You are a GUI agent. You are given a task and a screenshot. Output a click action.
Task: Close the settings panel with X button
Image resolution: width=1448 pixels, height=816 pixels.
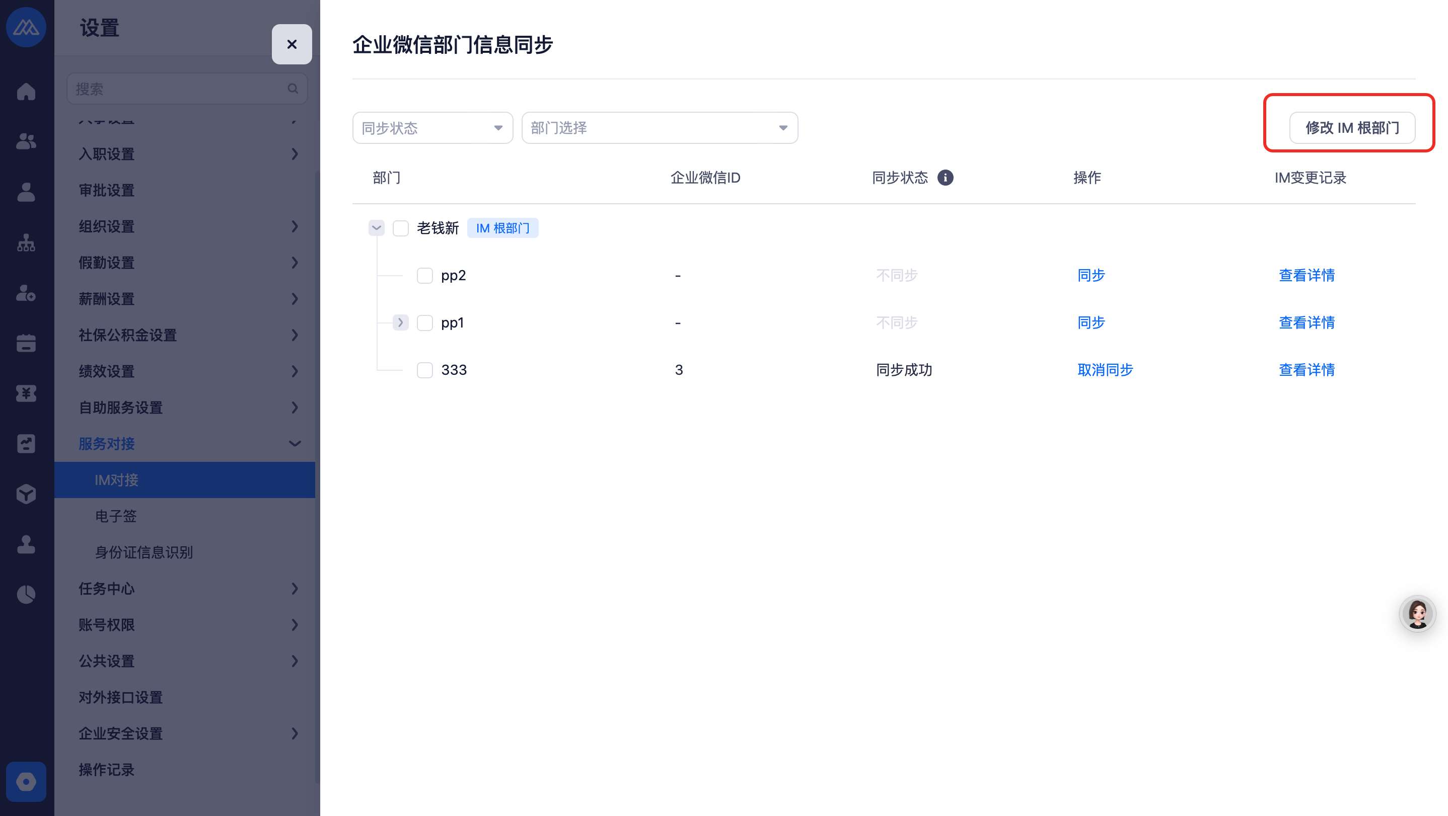tap(291, 44)
